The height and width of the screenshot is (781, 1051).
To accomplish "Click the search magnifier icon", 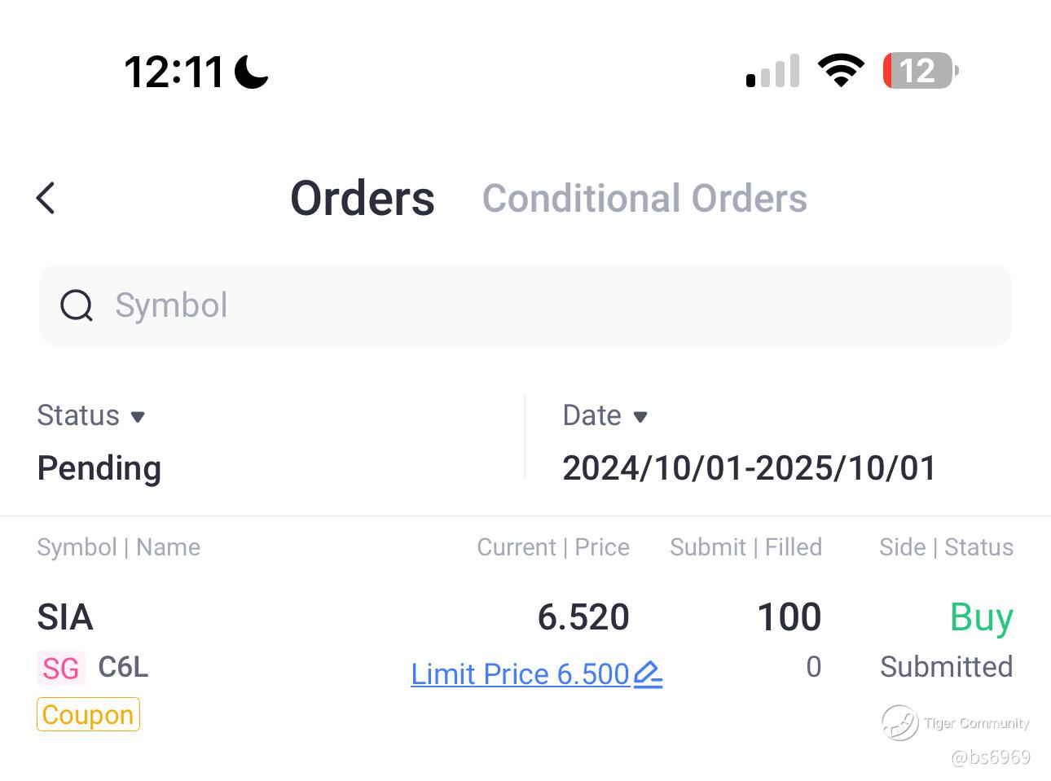I will 77,306.
